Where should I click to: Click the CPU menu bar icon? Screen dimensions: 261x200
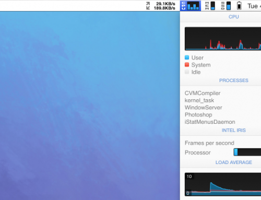click(191, 6)
